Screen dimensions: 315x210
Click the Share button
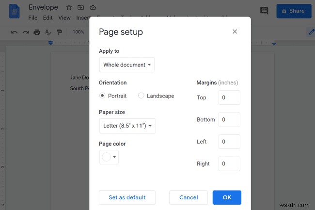tap(294, 11)
